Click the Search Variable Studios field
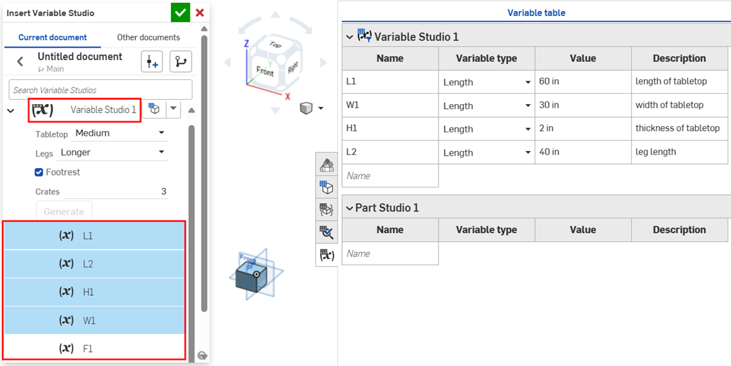Viewport: 731px width, 366px height. pyautogui.click(x=101, y=90)
